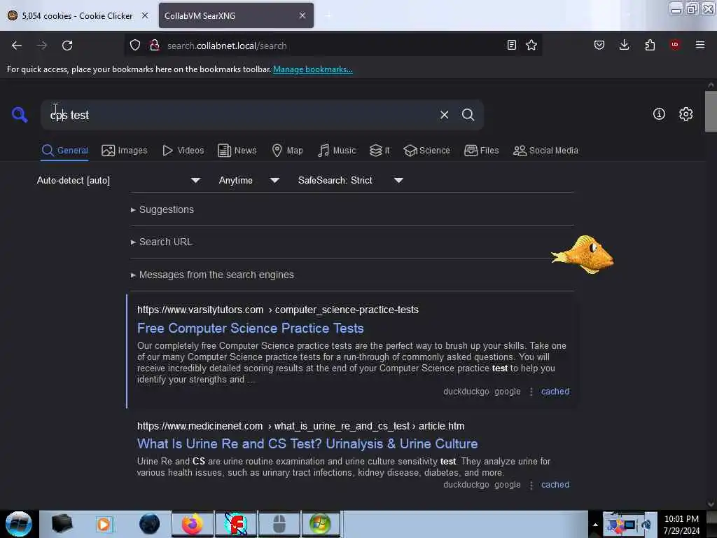Switch to the Videos category
The image size is (717, 538).
[183, 151]
